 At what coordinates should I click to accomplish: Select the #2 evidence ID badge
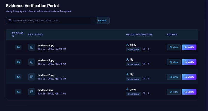[18, 77]
